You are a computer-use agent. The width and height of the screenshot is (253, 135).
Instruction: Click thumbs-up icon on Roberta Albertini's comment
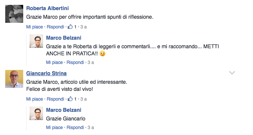tap(70, 27)
